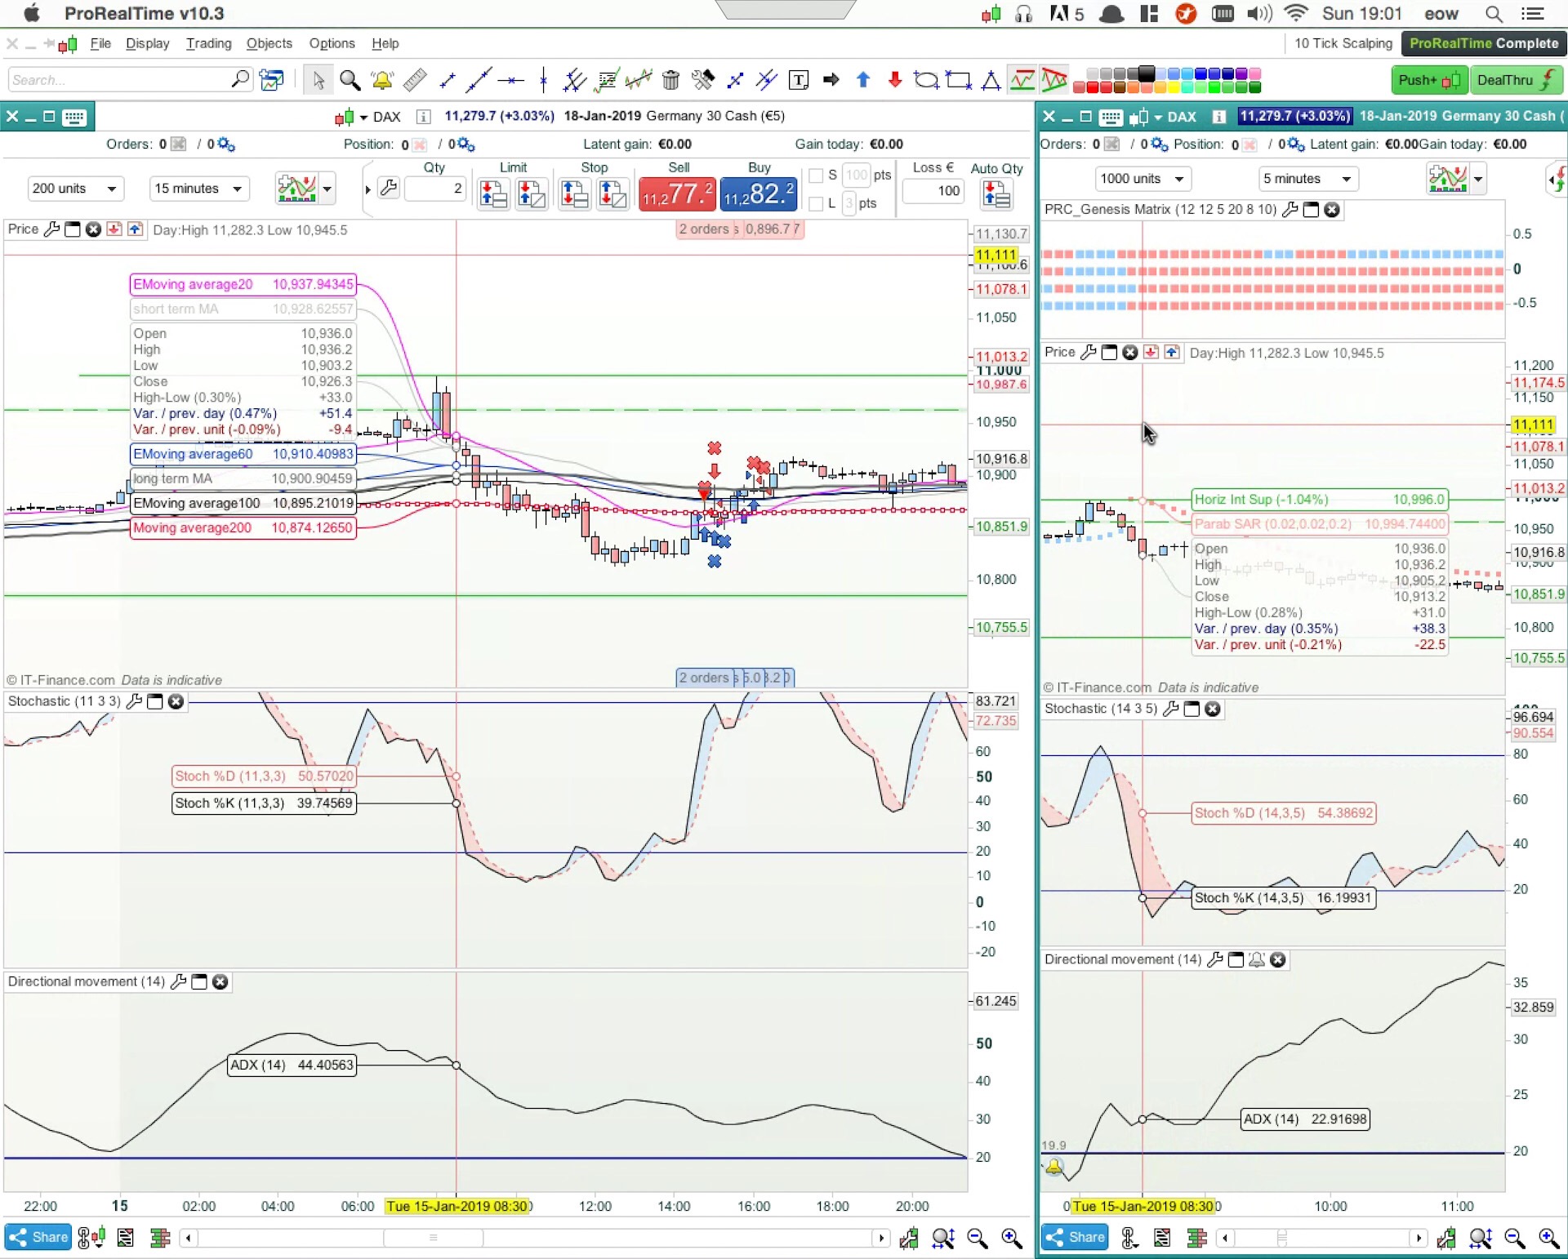Open the Help menu
Viewport: 1568px width, 1259px height.
pyautogui.click(x=385, y=44)
